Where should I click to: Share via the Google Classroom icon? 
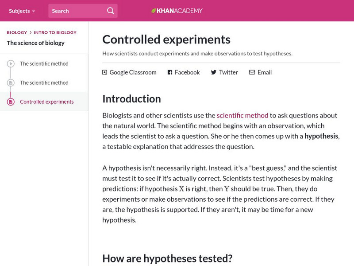click(104, 72)
